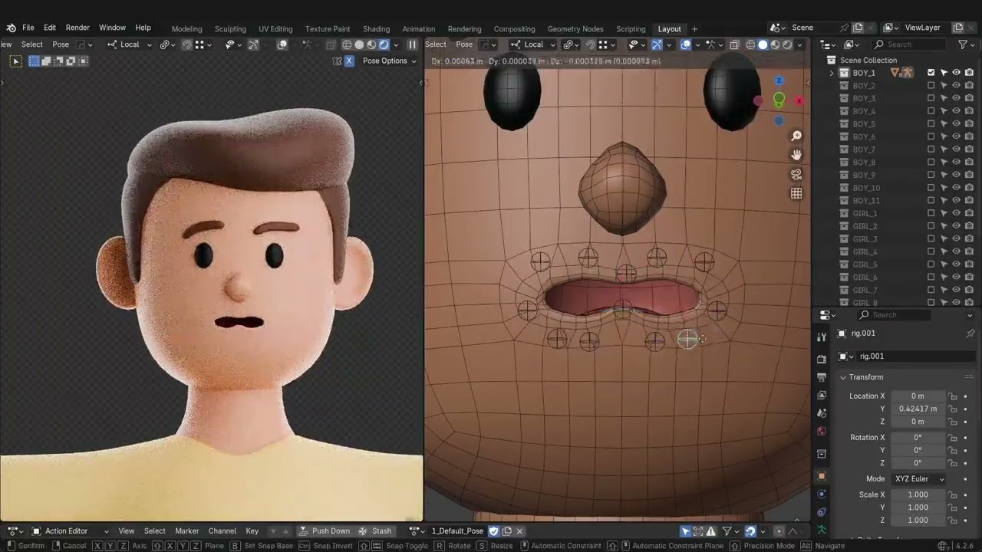Create new view layer icon
This screenshot has height=552, width=982.
click(x=959, y=28)
